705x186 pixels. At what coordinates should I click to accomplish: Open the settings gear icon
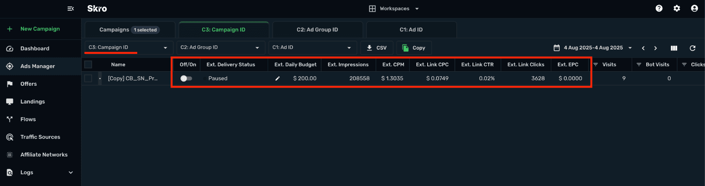[x=677, y=8]
